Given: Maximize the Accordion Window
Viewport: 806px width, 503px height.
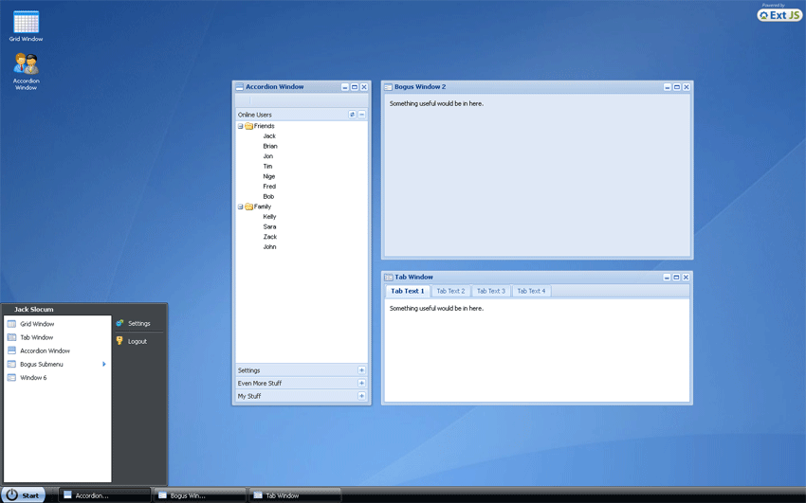Looking at the screenshot, I should (x=355, y=87).
